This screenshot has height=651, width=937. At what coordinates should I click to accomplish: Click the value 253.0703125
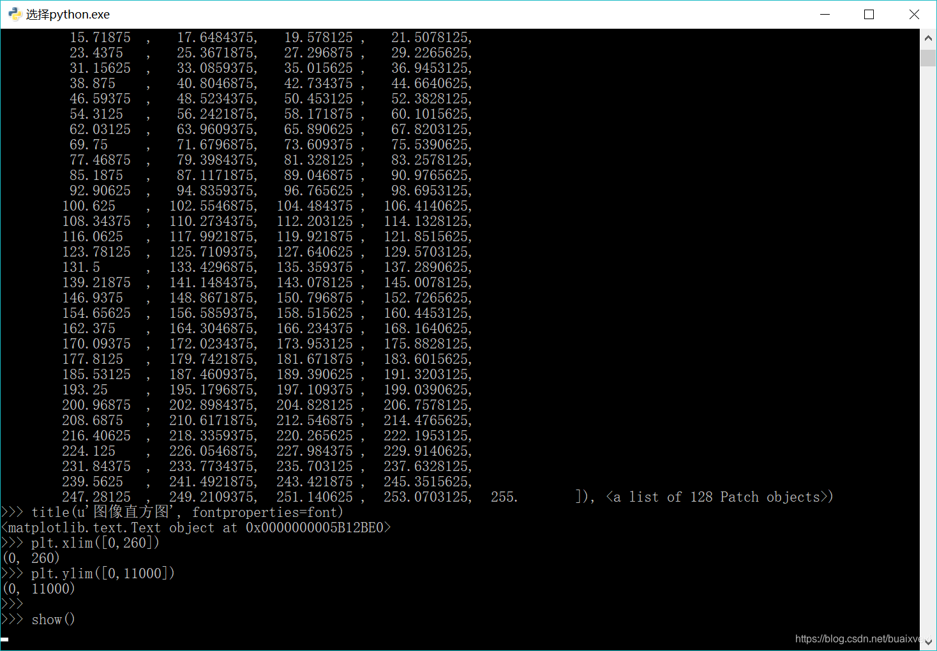(x=426, y=497)
